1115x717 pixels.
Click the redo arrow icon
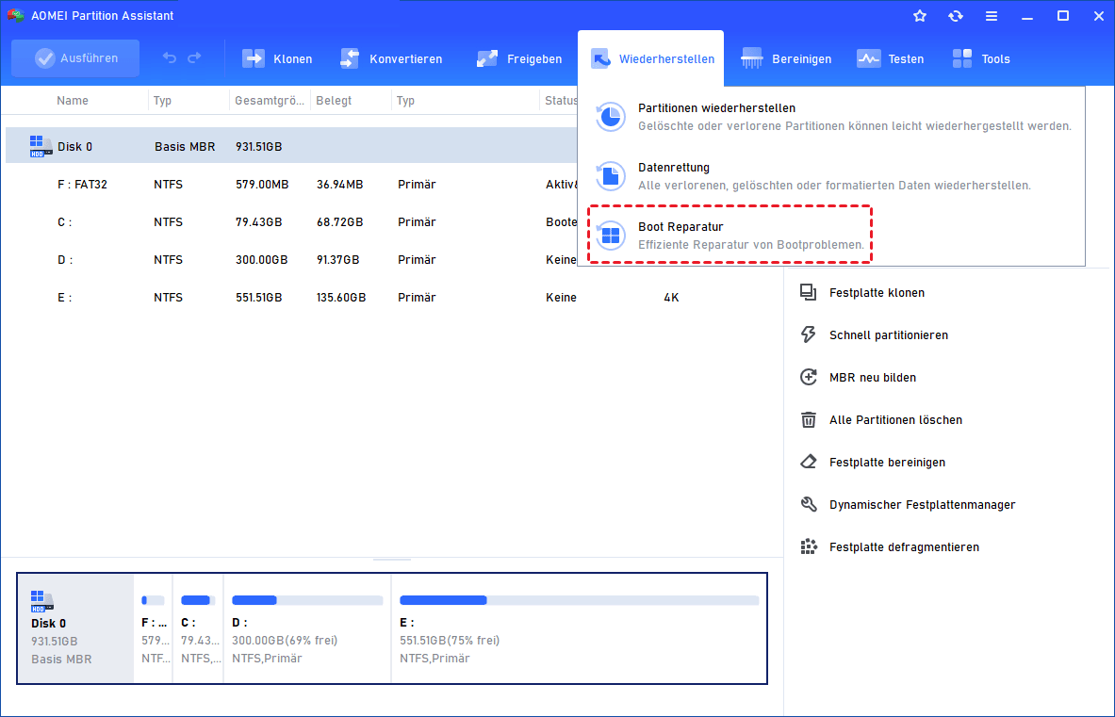tap(194, 58)
